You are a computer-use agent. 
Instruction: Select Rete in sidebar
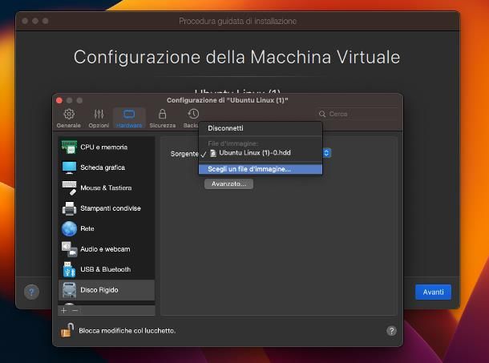[x=107, y=228]
